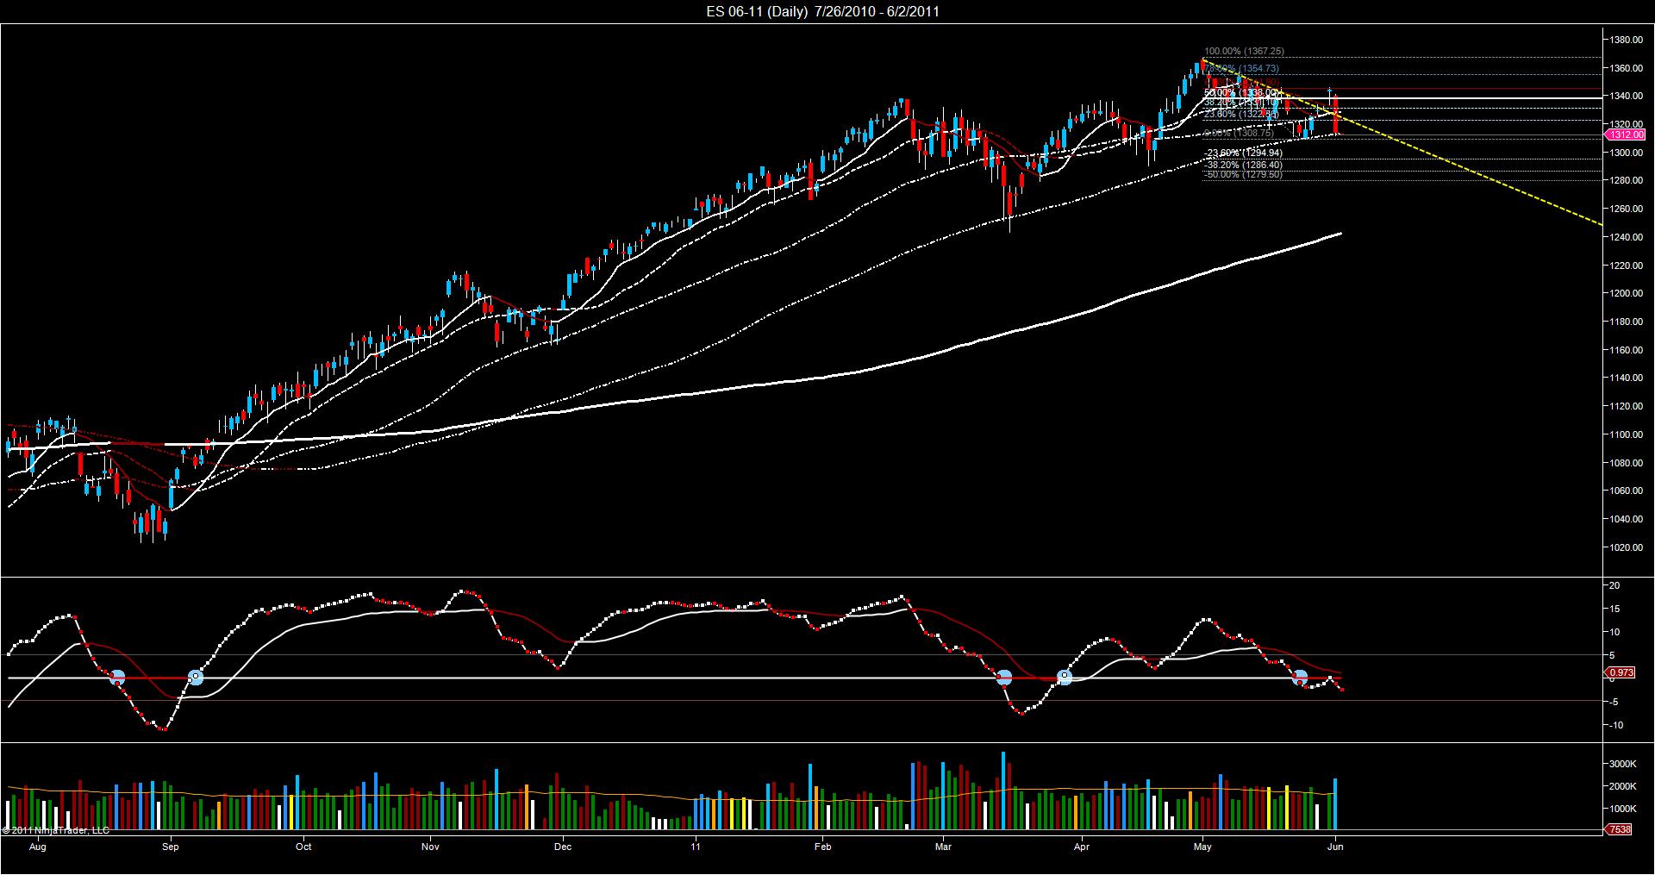
Task: Click the 1240.00 price axis label
Action: (1625, 237)
